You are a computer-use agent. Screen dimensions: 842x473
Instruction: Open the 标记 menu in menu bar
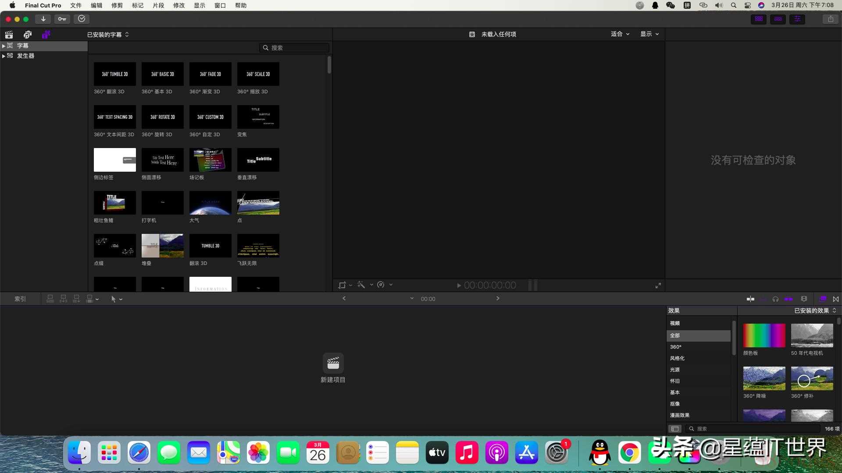tap(138, 5)
